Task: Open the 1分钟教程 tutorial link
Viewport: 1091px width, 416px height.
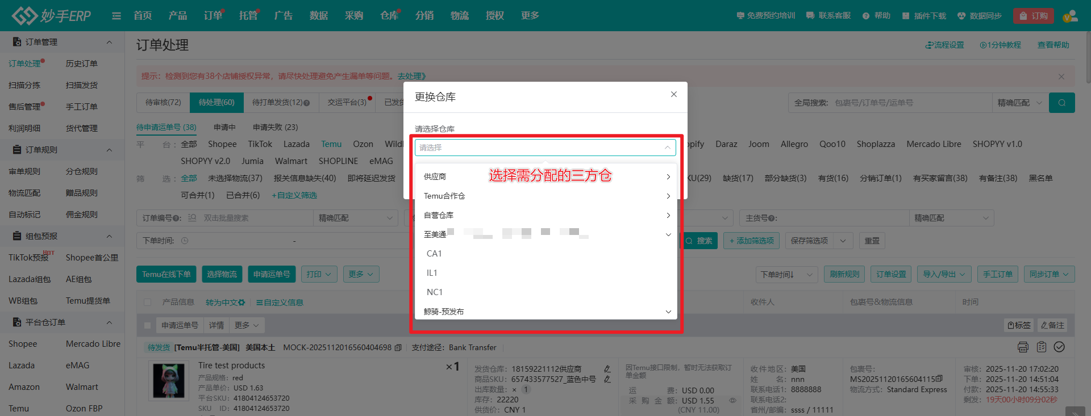Action: tap(1000, 45)
